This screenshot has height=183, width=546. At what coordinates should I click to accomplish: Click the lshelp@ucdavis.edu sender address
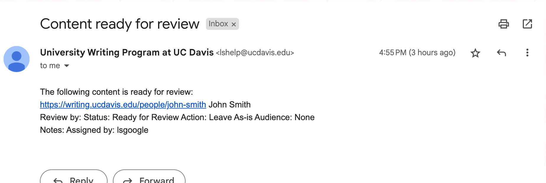(255, 53)
